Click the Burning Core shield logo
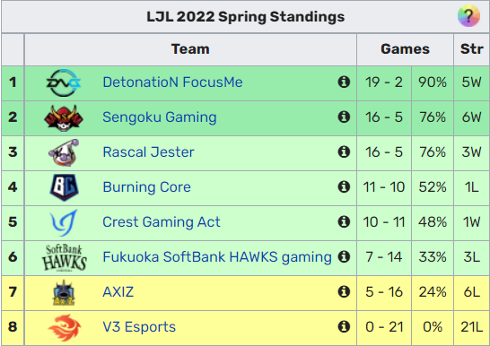This screenshot has height=346, width=490. 64,187
